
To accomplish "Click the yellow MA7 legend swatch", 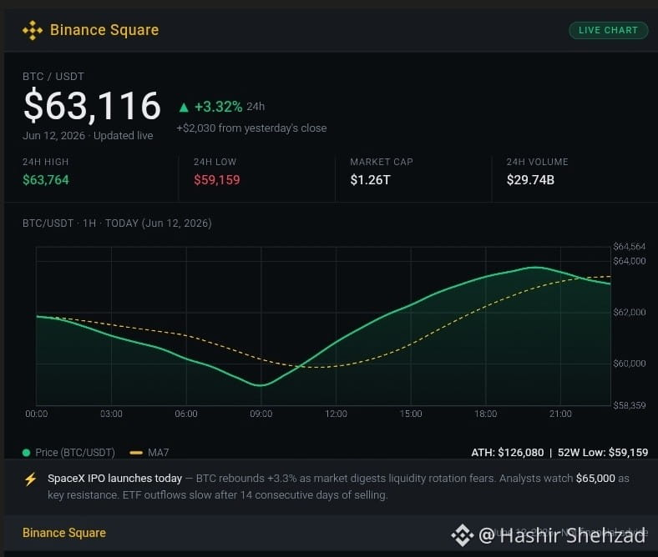I will coord(136,453).
